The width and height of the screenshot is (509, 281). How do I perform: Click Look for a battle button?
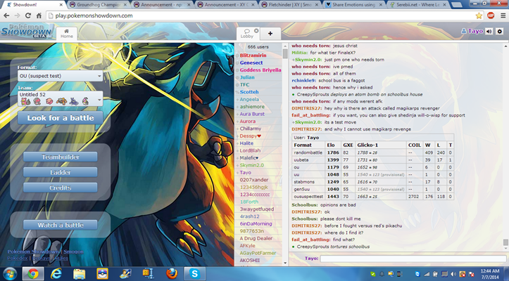point(61,117)
